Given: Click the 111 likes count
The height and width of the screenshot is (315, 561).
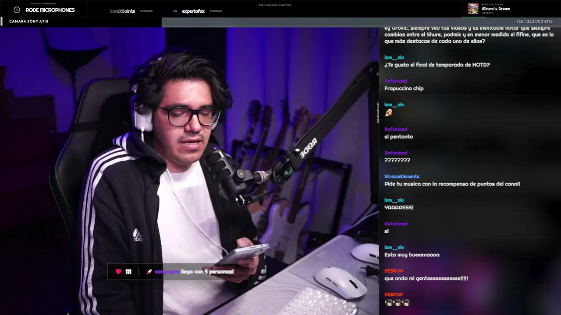Looking at the screenshot, I should (x=128, y=272).
